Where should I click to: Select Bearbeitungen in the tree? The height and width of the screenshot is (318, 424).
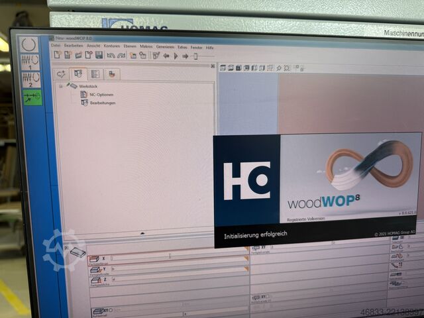pyautogui.click(x=103, y=103)
